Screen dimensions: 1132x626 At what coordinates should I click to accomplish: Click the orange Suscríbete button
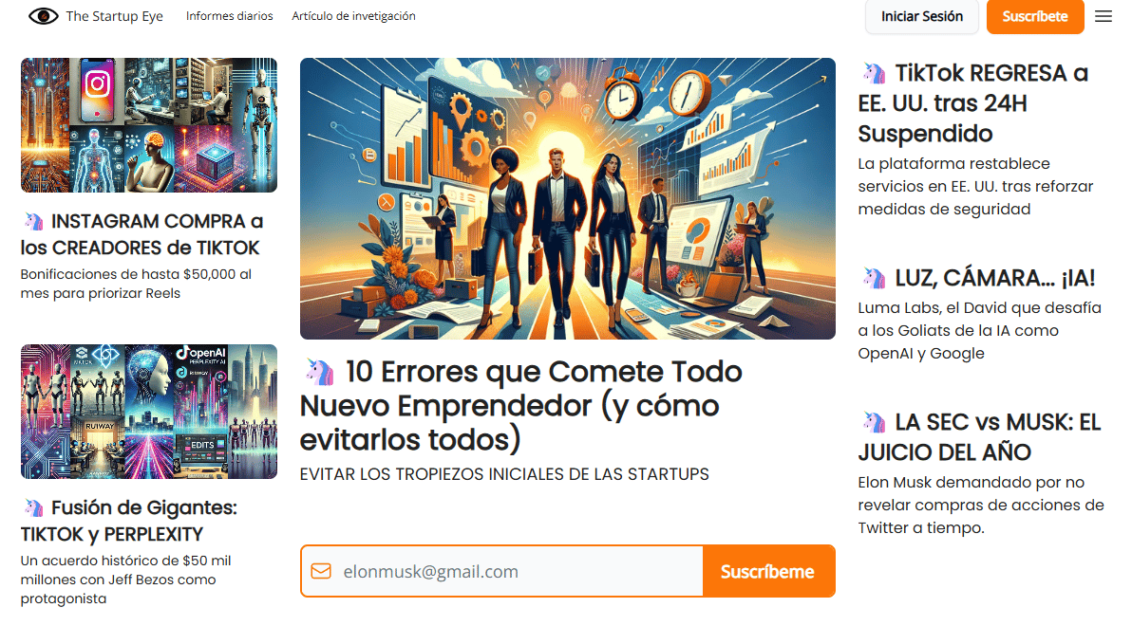tap(1035, 16)
